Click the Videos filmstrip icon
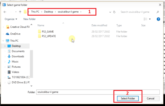This screenshot has width=165, height=106. click(x=9, y=72)
